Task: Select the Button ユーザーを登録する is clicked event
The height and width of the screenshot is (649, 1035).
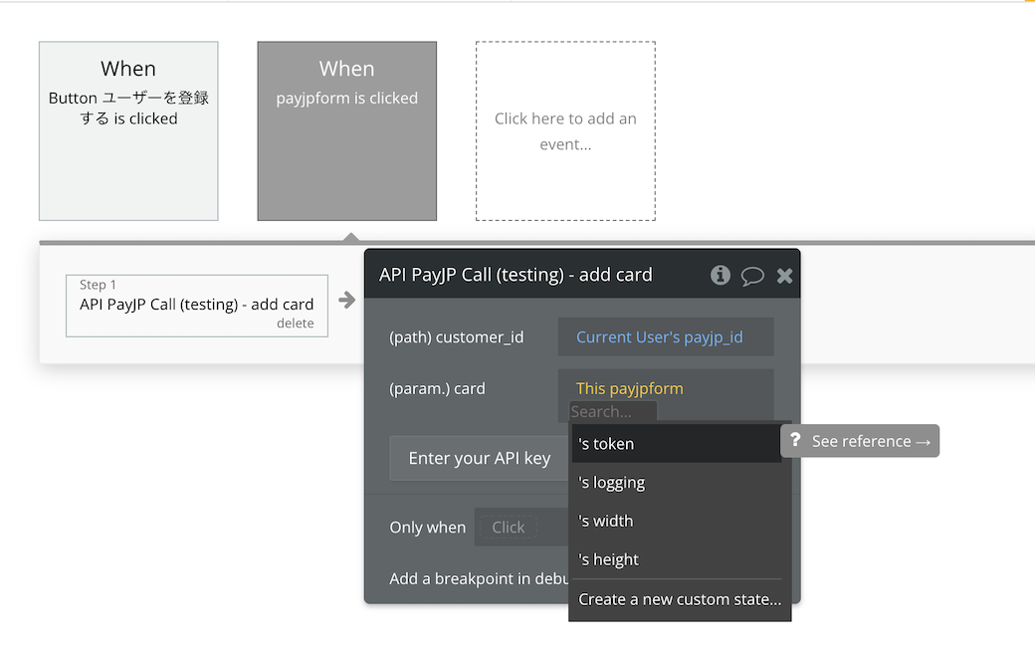Action: point(128,130)
